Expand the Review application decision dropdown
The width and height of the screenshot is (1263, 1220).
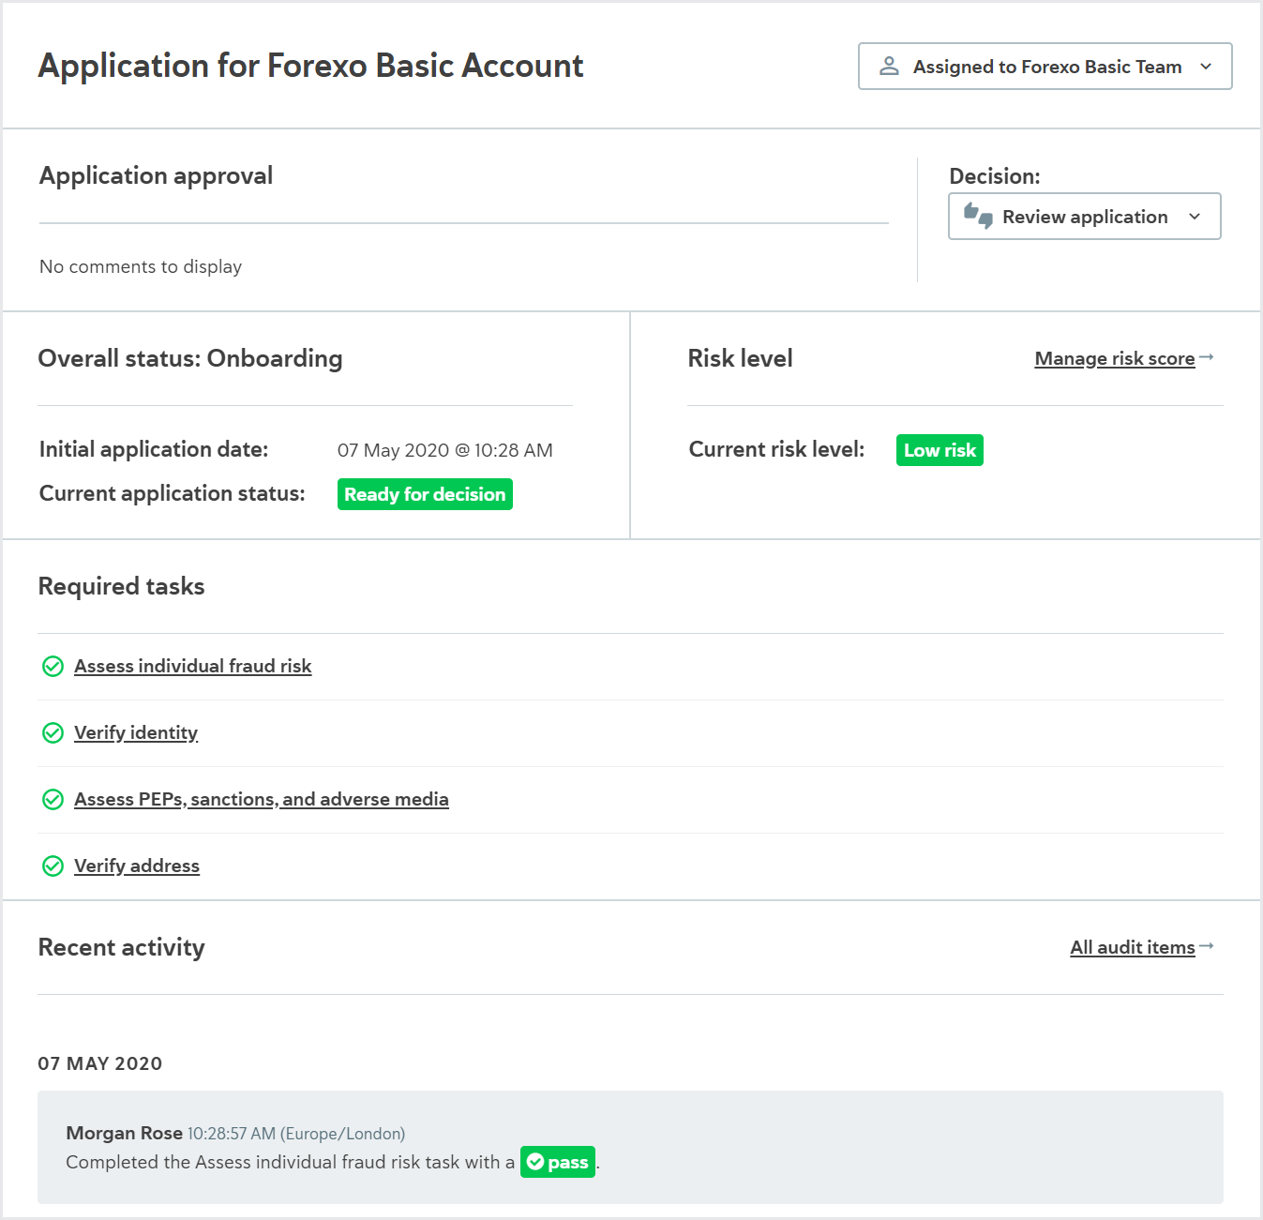tap(1084, 217)
